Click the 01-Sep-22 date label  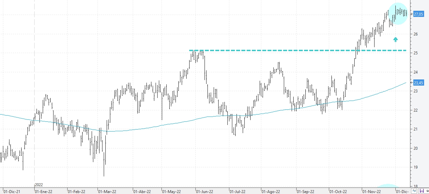click(305, 192)
